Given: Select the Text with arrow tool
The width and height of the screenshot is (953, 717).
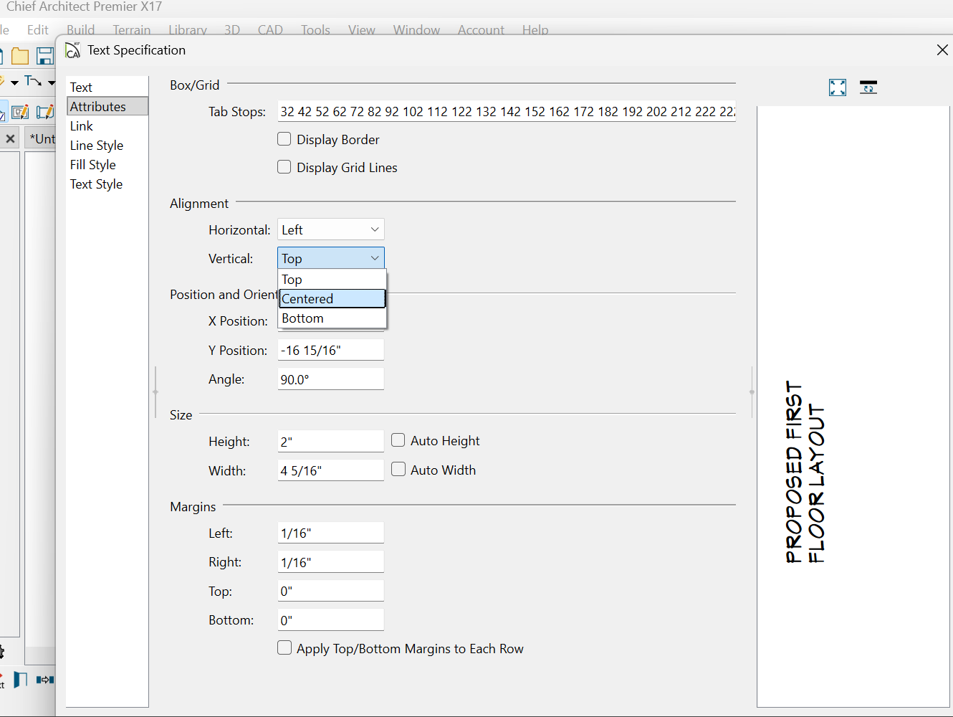Looking at the screenshot, I should [33, 82].
